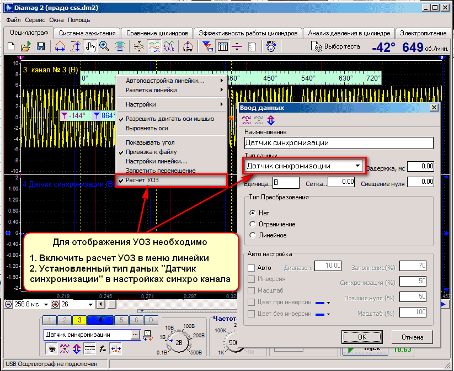Choose Выровнять оси menu item
Viewport: 454px width, 371px height.
pos(171,128)
